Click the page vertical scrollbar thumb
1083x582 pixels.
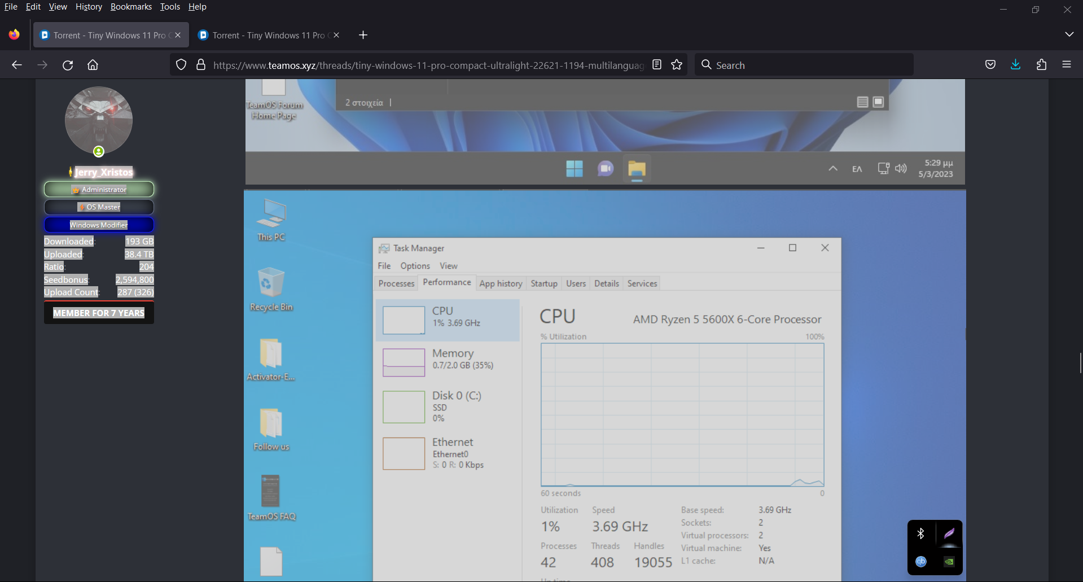pyautogui.click(x=1080, y=363)
